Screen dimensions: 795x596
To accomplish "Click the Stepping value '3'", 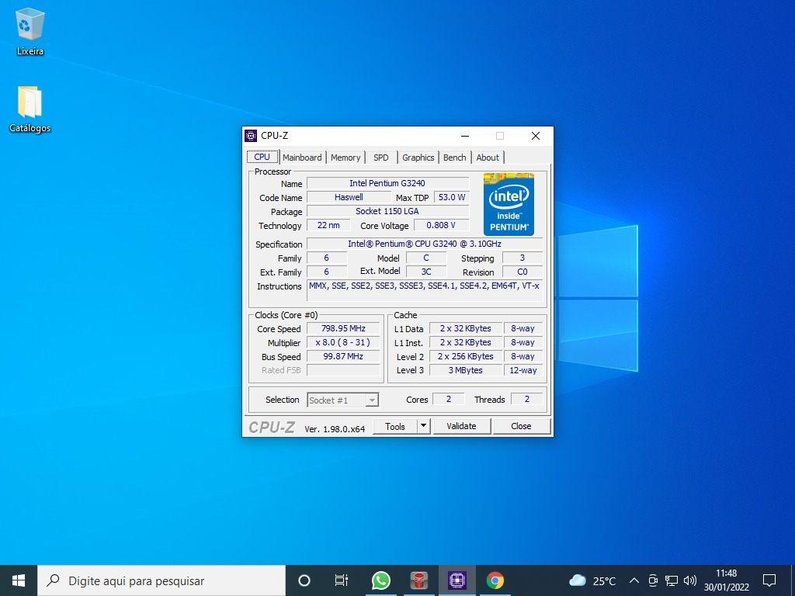I will click(x=522, y=258).
